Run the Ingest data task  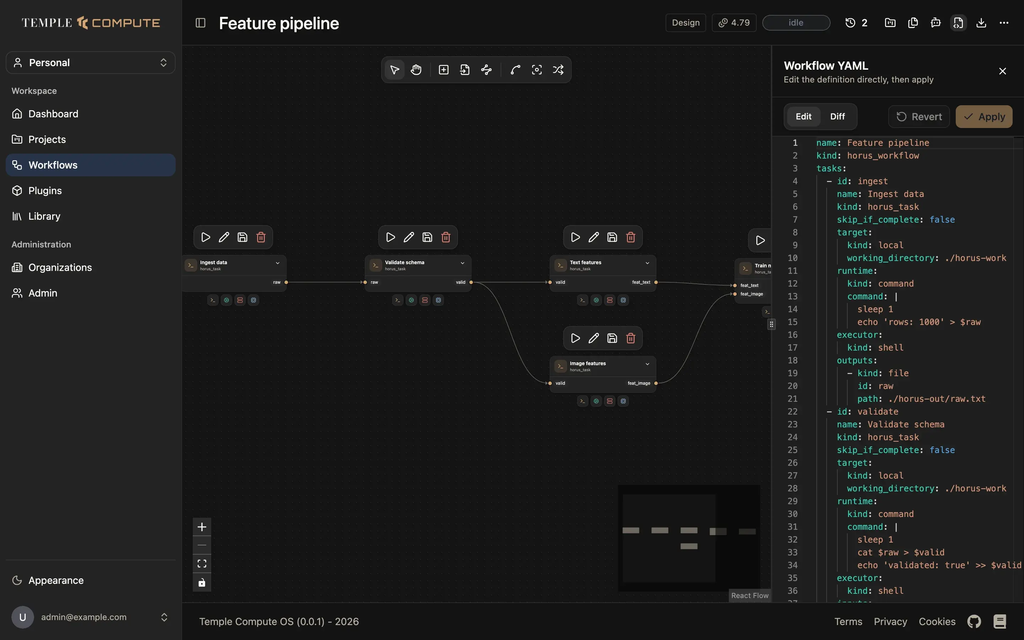point(206,238)
